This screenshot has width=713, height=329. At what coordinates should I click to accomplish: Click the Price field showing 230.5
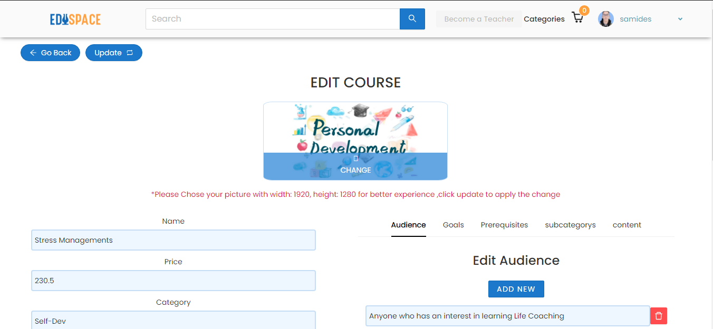click(174, 281)
